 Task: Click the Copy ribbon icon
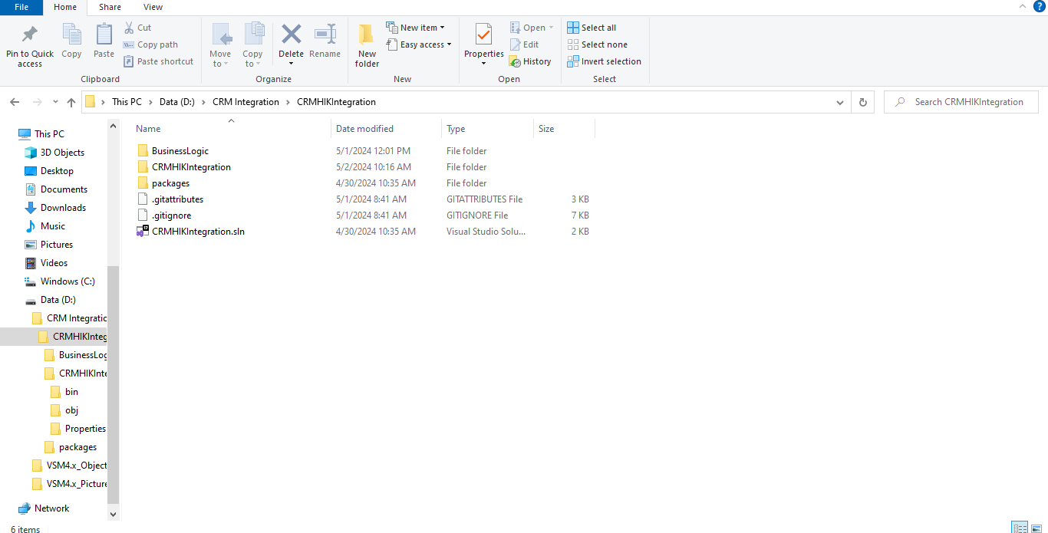[x=71, y=41]
